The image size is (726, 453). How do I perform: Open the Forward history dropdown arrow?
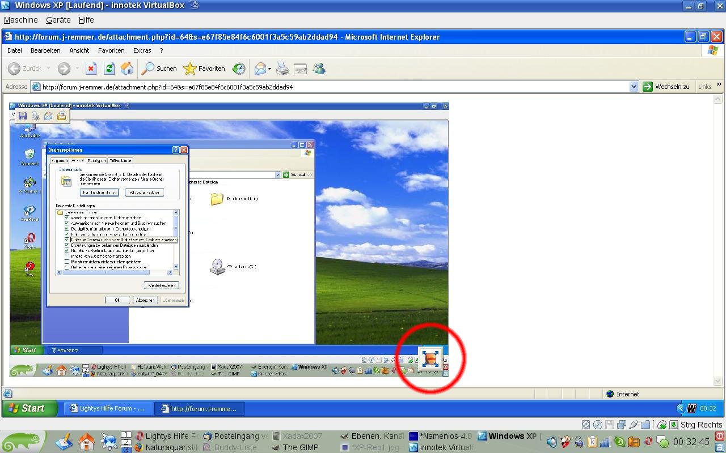point(77,69)
